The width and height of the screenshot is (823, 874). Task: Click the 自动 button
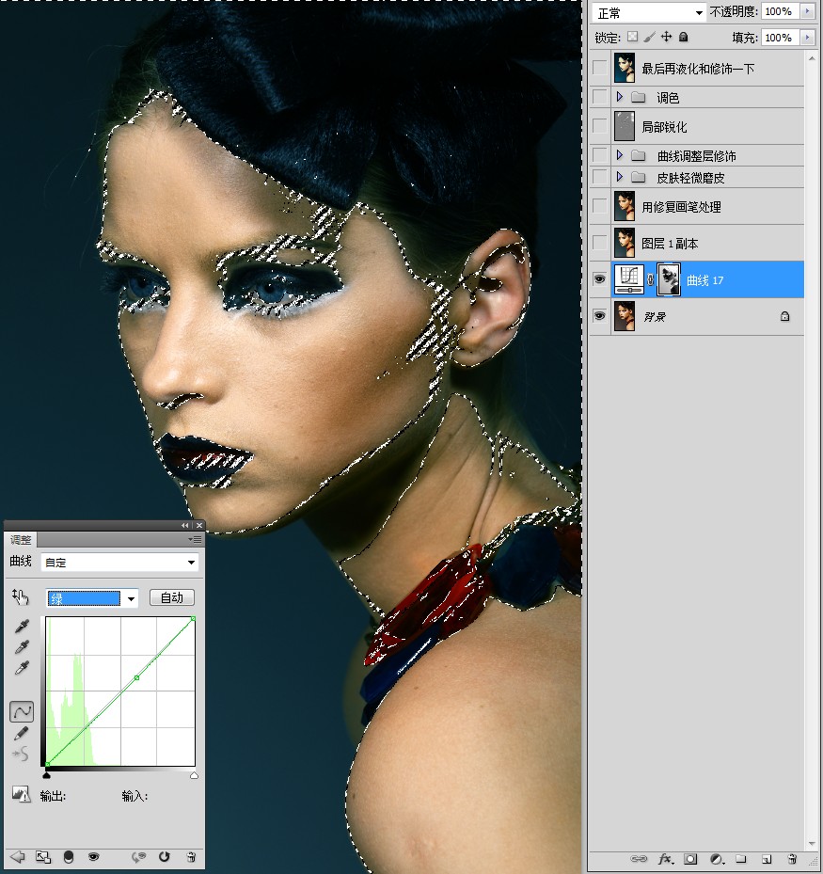pyautogui.click(x=172, y=597)
